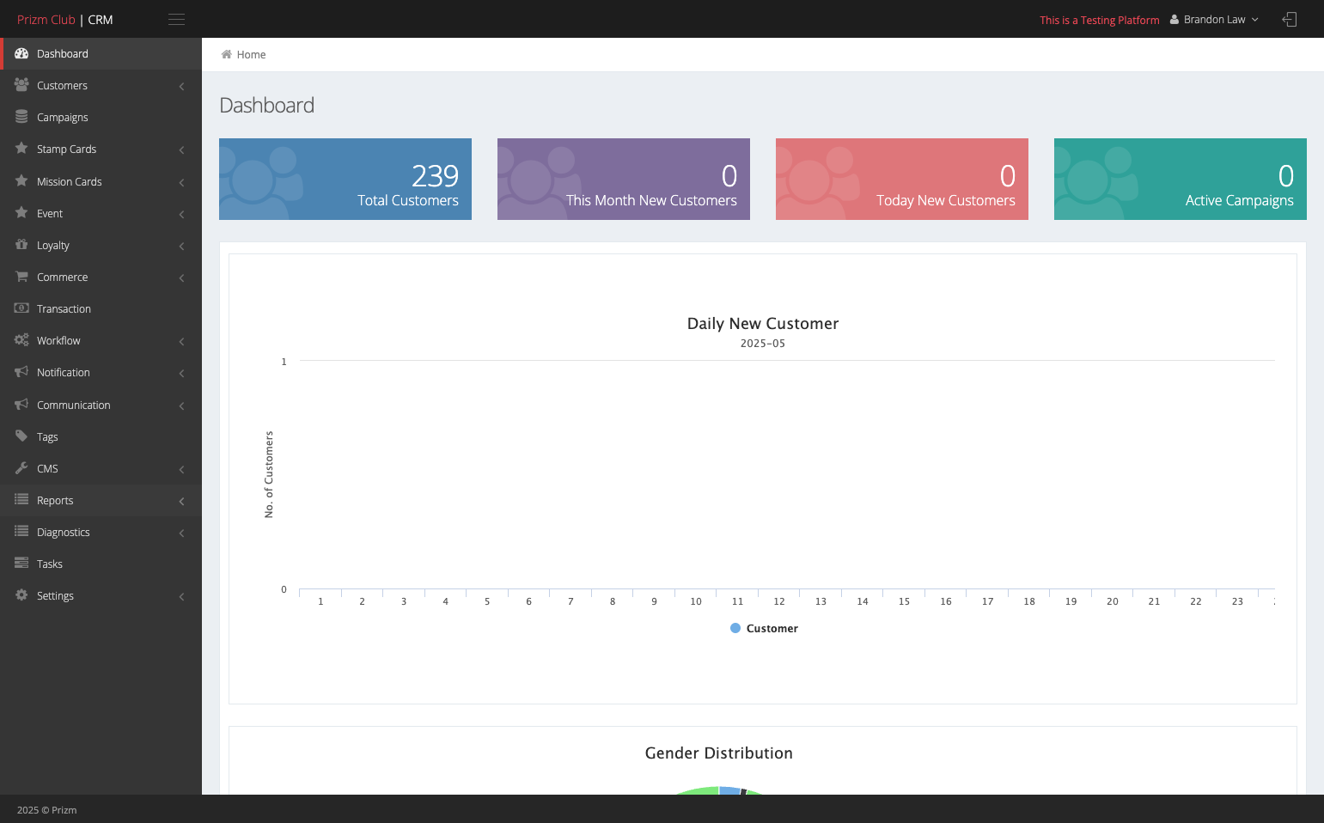Expand the Commerce submenu chevron
1324x823 pixels.
181,277
